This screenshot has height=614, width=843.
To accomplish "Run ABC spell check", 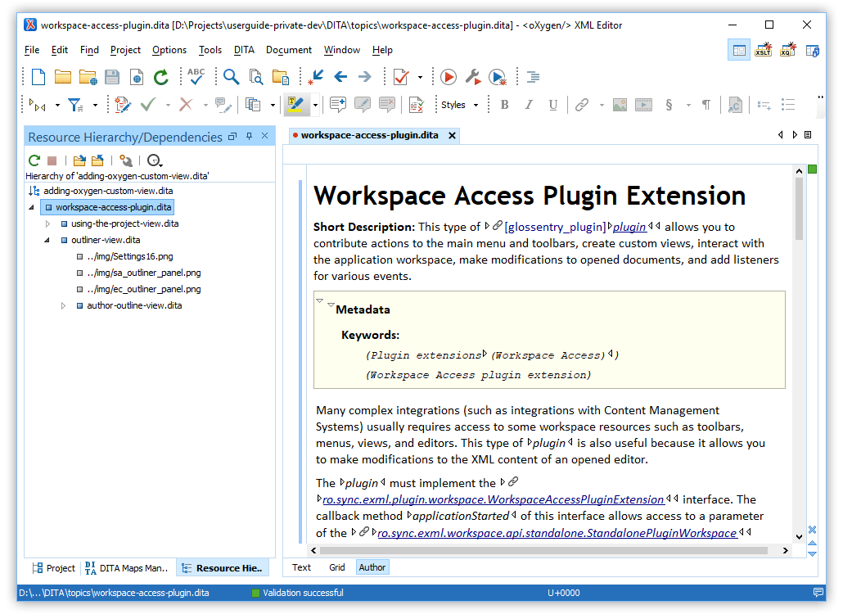I will pyautogui.click(x=196, y=76).
